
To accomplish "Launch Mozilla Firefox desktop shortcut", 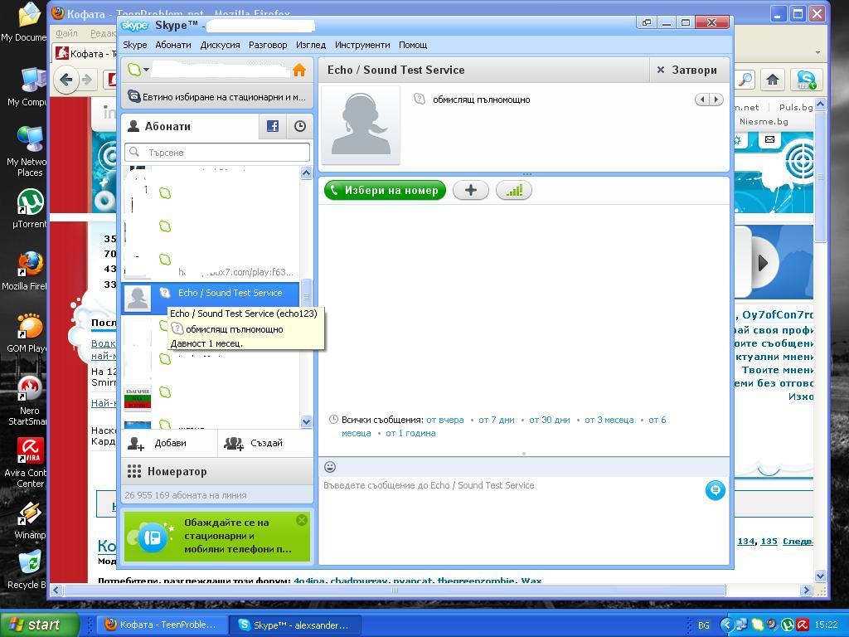I will pos(30,271).
